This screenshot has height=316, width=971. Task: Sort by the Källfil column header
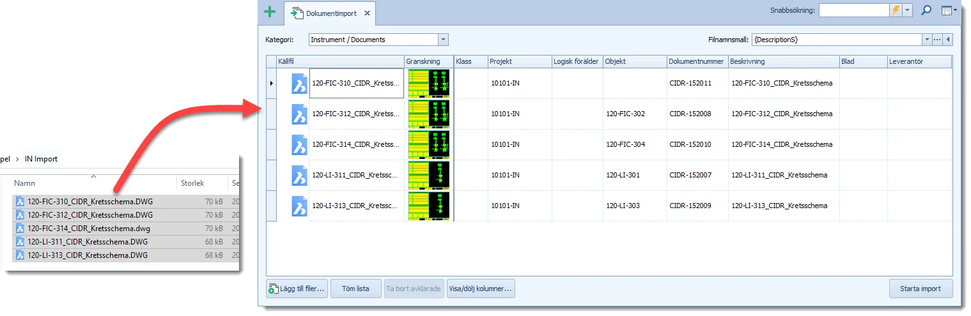pos(340,61)
